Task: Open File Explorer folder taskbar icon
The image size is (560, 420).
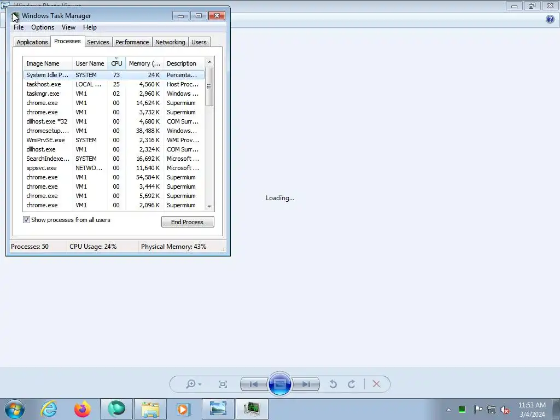Action: coord(150,409)
